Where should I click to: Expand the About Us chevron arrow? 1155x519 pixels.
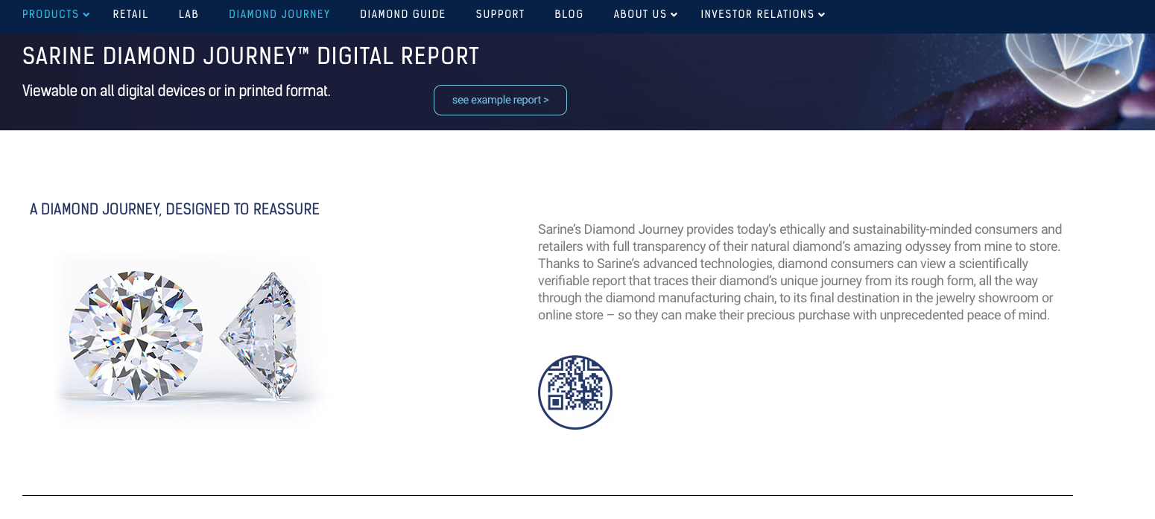[x=674, y=15]
